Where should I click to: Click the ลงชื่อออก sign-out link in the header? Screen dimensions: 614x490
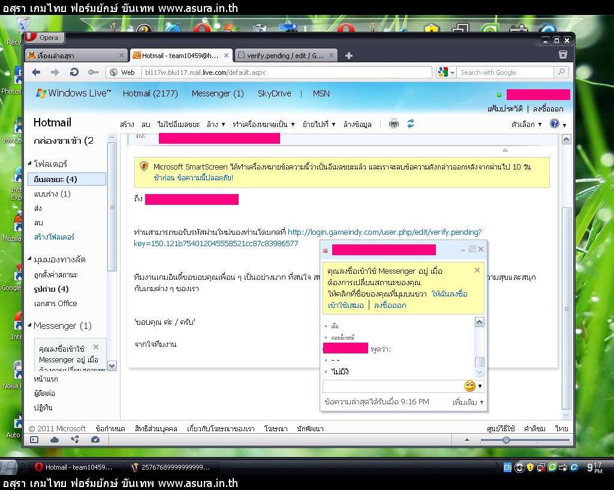[x=548, y=108]
